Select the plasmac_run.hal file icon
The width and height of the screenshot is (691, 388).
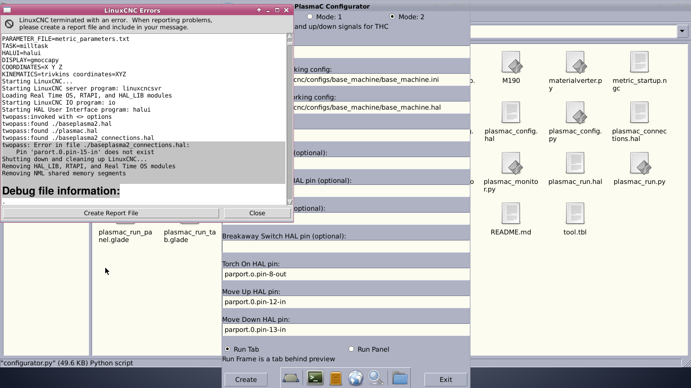(x=575, y=163)
